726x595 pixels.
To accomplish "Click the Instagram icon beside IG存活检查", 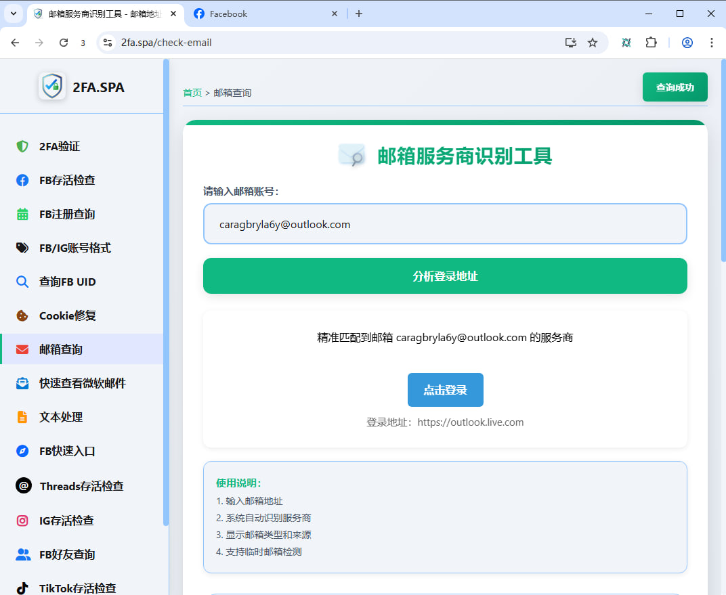I will 22,521.
